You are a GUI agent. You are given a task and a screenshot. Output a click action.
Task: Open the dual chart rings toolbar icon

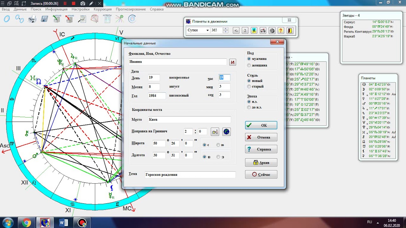tap(19, 19)
